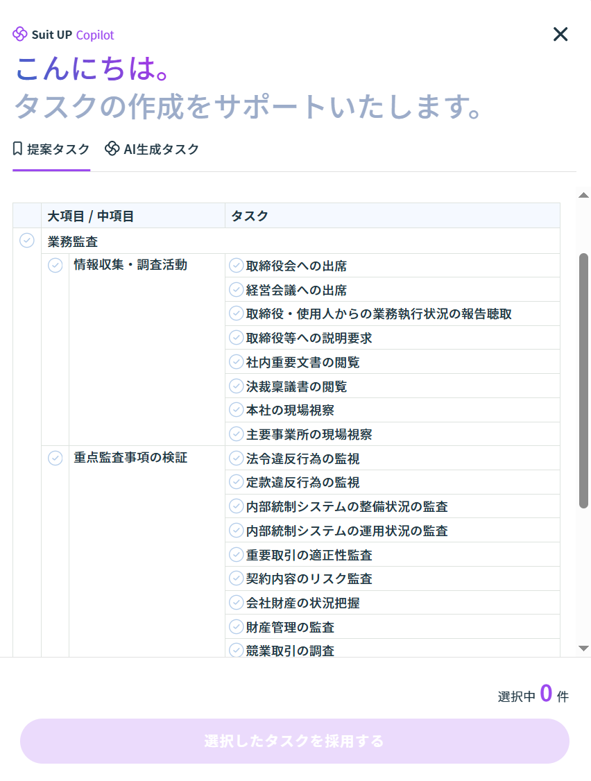Image resolution: width=591 pixels, height=781 pixels.
Task: Click the Suit UP Copilot logo icon
Action: (x=19, y=34)
